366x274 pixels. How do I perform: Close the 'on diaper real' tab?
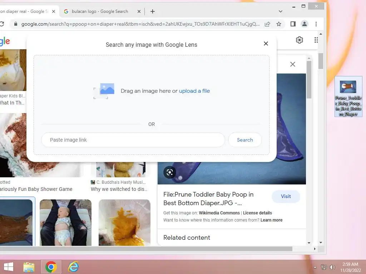click(x=54, y=11)
